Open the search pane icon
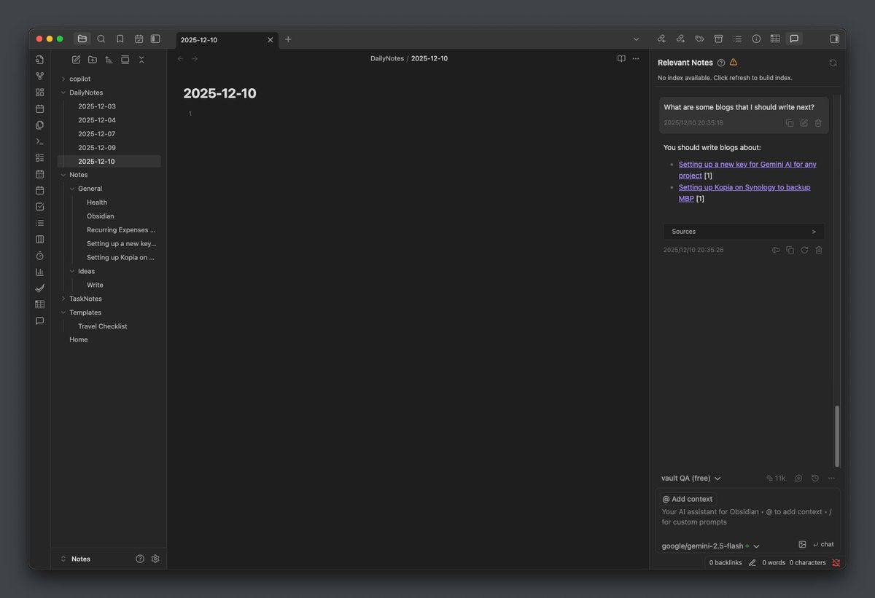875x598 pixels. 101,39
